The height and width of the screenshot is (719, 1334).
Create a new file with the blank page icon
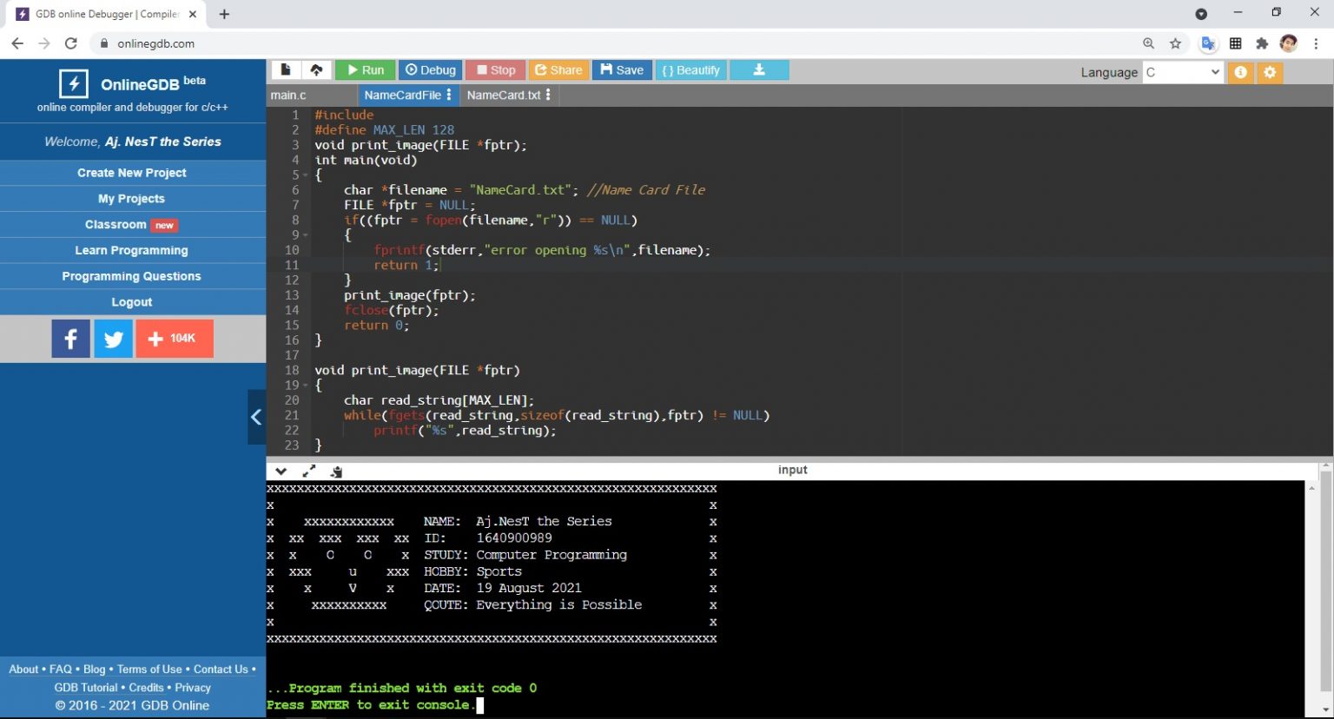(x=285, y=70)
